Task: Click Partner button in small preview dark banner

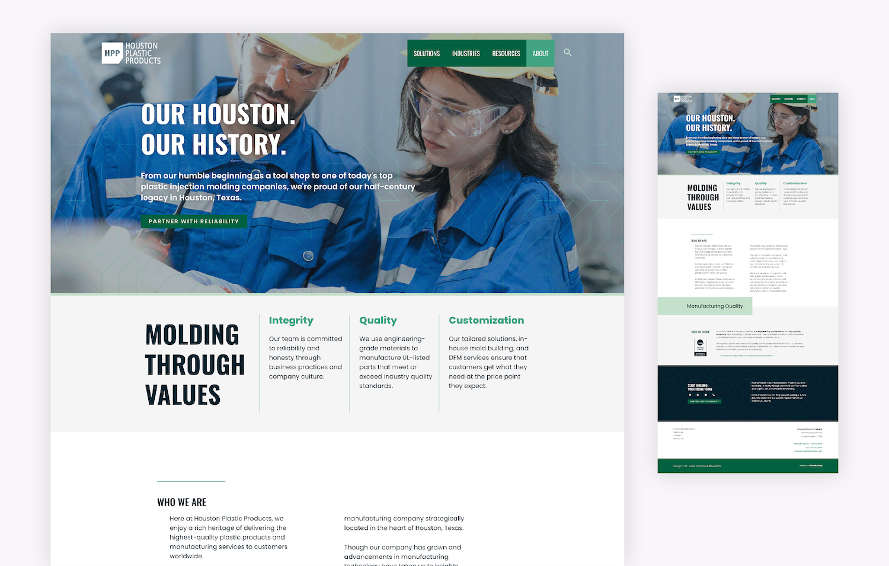Action: coord(705,401)
